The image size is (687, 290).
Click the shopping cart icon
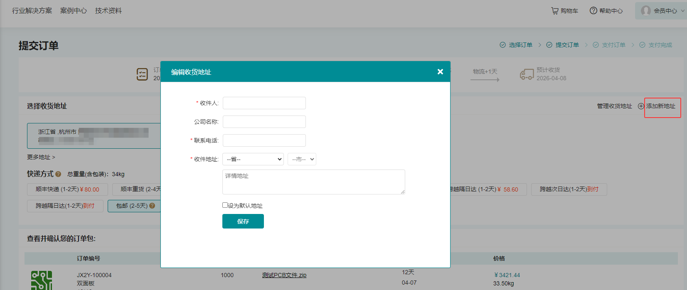pyautogui.click(x=555, y=11)
